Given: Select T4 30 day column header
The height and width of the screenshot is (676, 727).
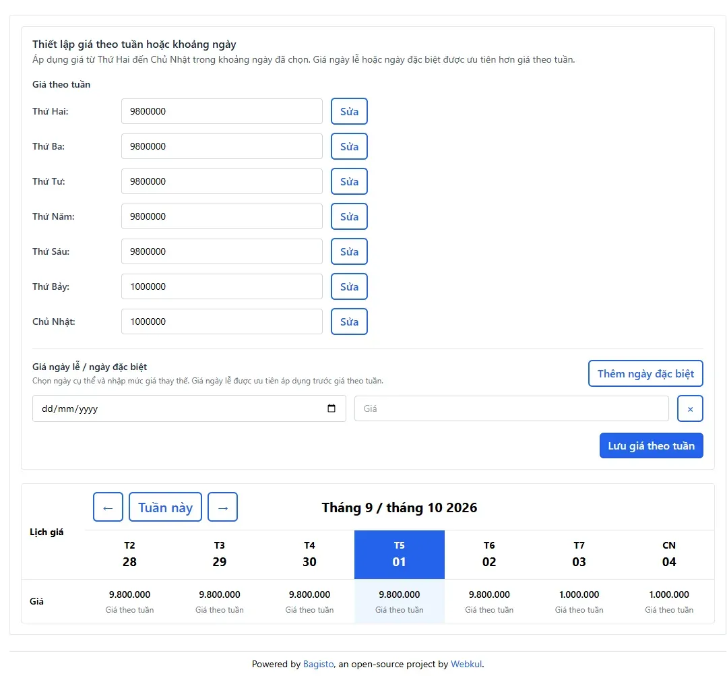Looking at the screenshot, I should pyautogui.click(x=309, y=555).
